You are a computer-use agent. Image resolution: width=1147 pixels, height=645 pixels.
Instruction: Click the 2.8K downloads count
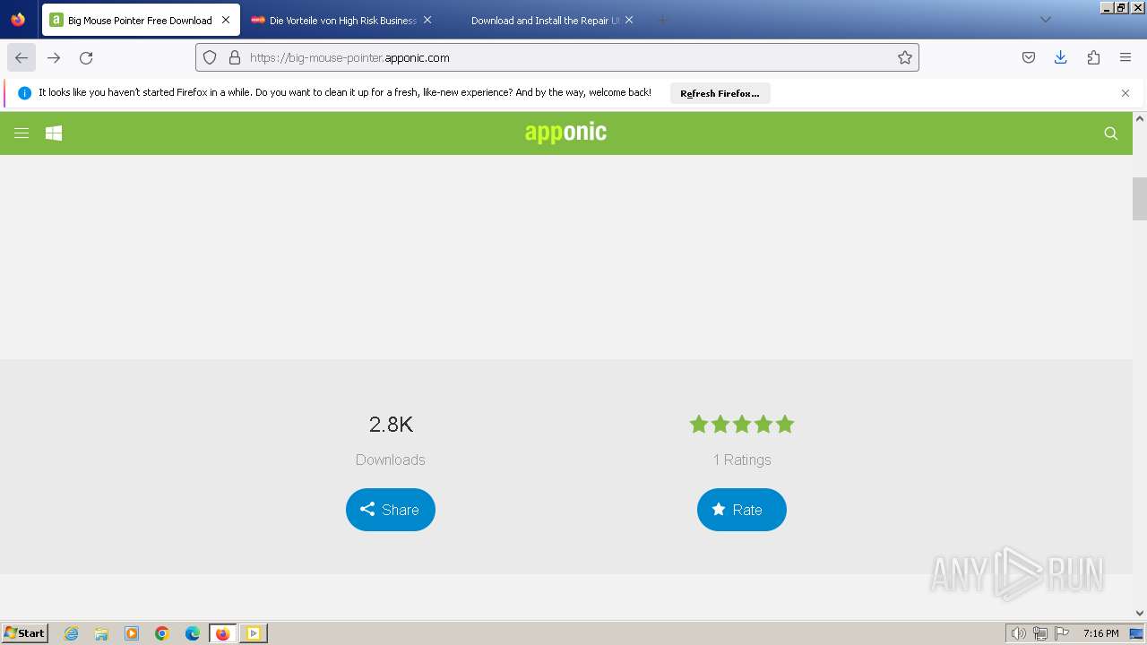click(x=391, y=425)
